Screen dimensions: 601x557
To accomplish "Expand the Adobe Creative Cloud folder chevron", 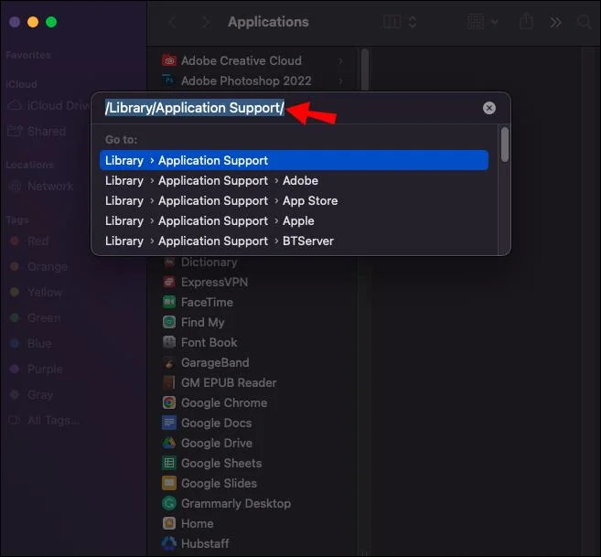I will (340, 61).
